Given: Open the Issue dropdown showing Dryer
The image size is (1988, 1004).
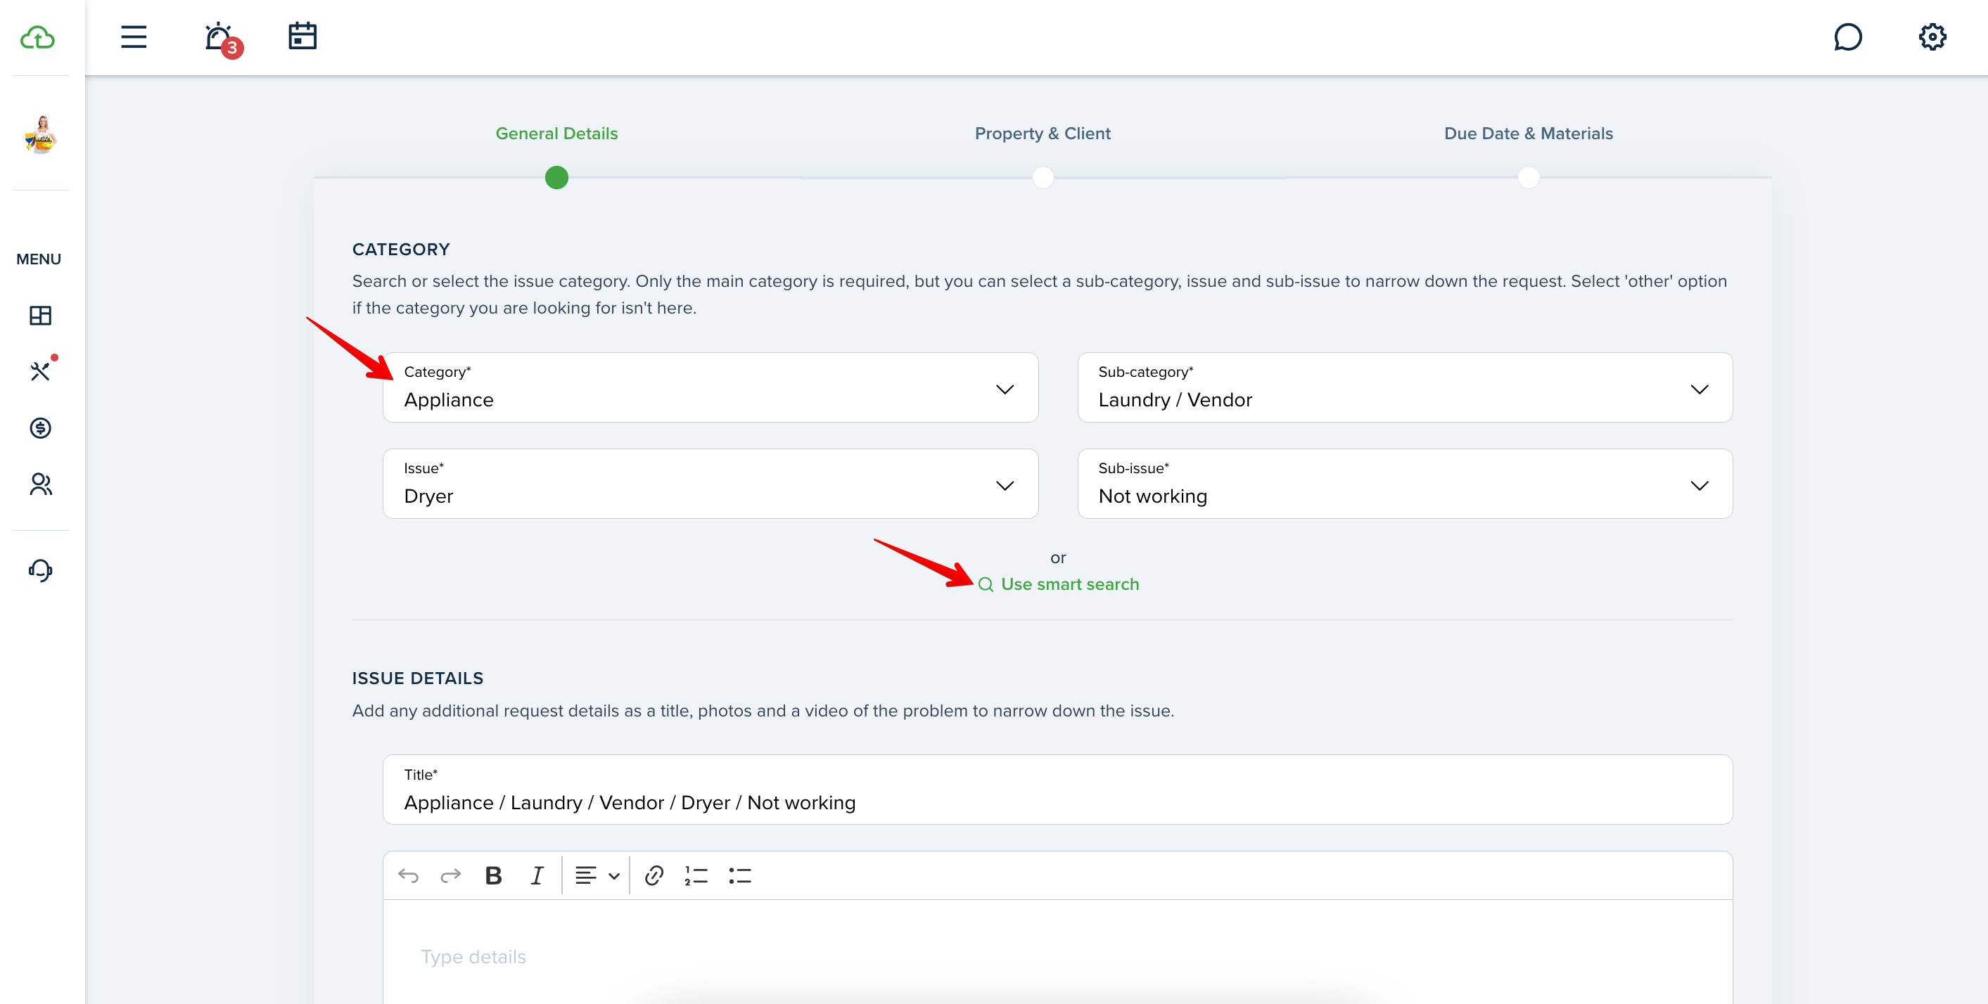Looking at the screenshot, I should (x=710, y=484).
